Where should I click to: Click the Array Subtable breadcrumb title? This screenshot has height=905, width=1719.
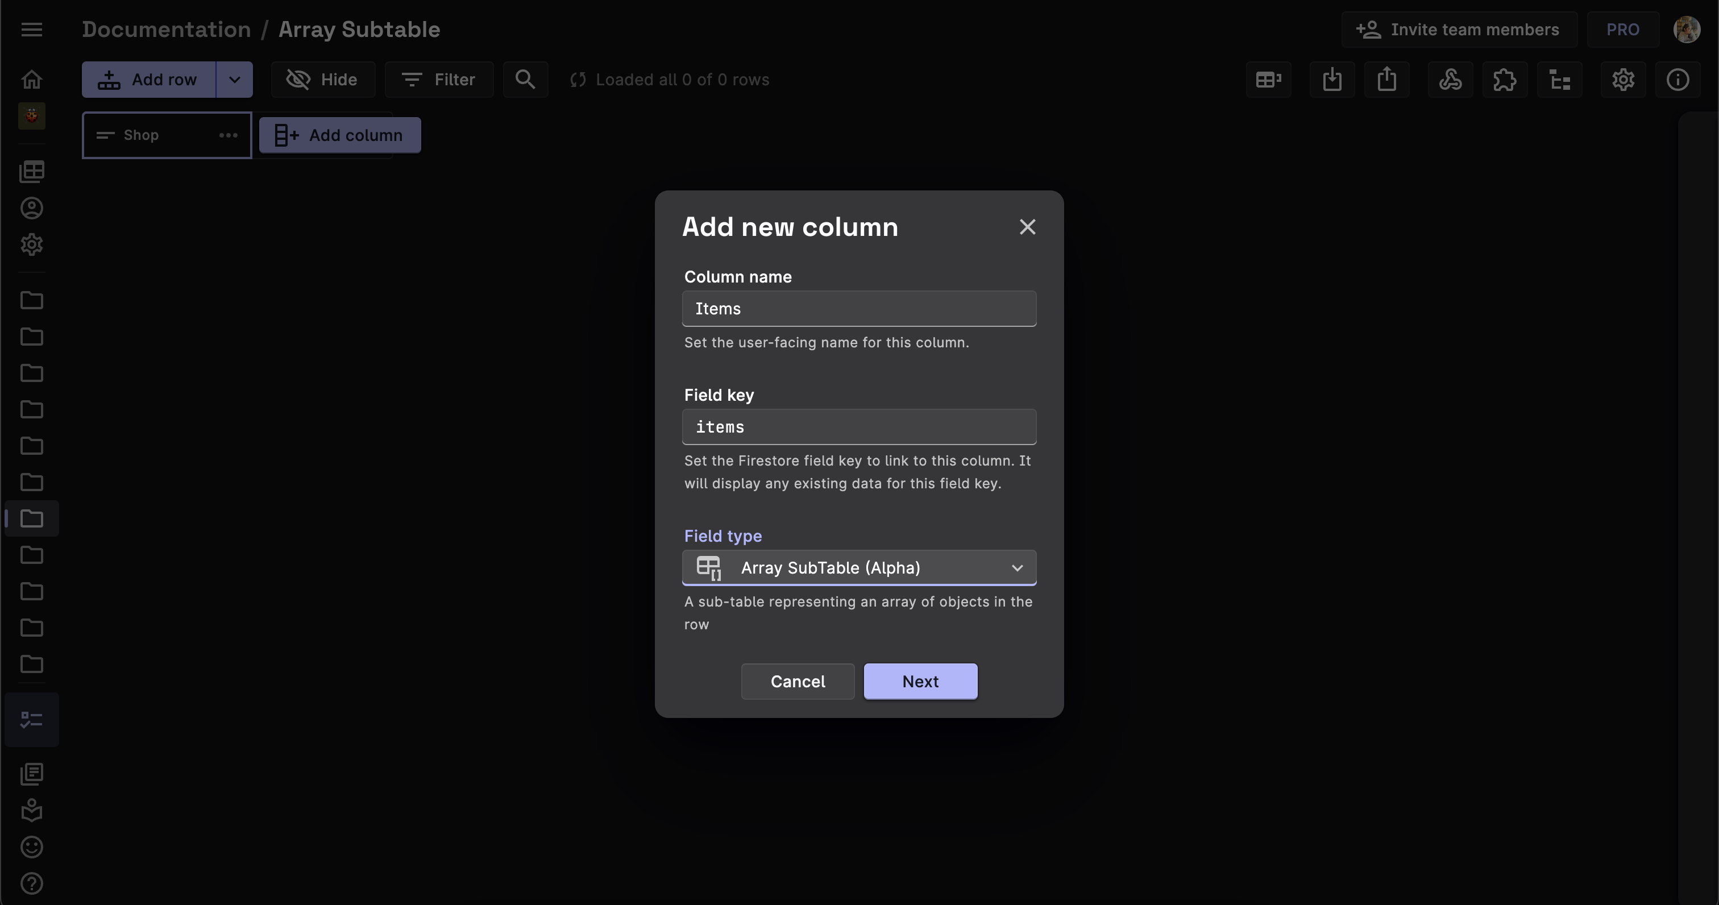[x=359, y=30]
